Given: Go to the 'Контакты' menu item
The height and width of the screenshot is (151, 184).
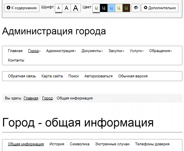Looking at the screenshot, I should tap(16, 60).
